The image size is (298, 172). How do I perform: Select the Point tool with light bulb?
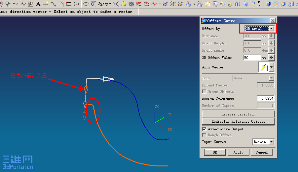coord(46,4)
